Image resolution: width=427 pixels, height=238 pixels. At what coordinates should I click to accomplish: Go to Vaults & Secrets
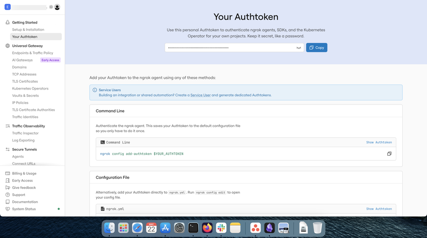click(25, 96)
